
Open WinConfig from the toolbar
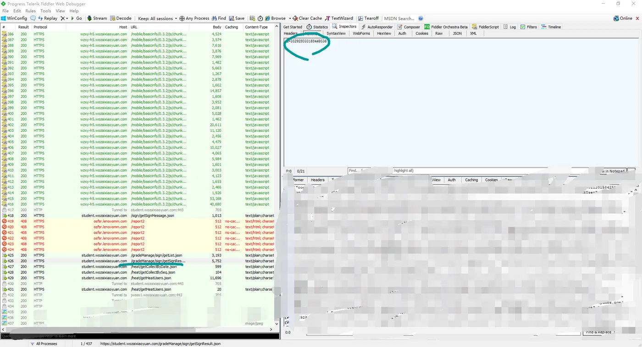(x=14, y=18)
